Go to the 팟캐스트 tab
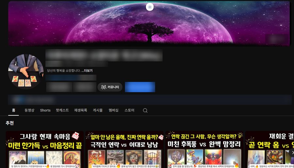Image resolution: width=294 pixels, height=168 pixels. (x=62, y=110)
